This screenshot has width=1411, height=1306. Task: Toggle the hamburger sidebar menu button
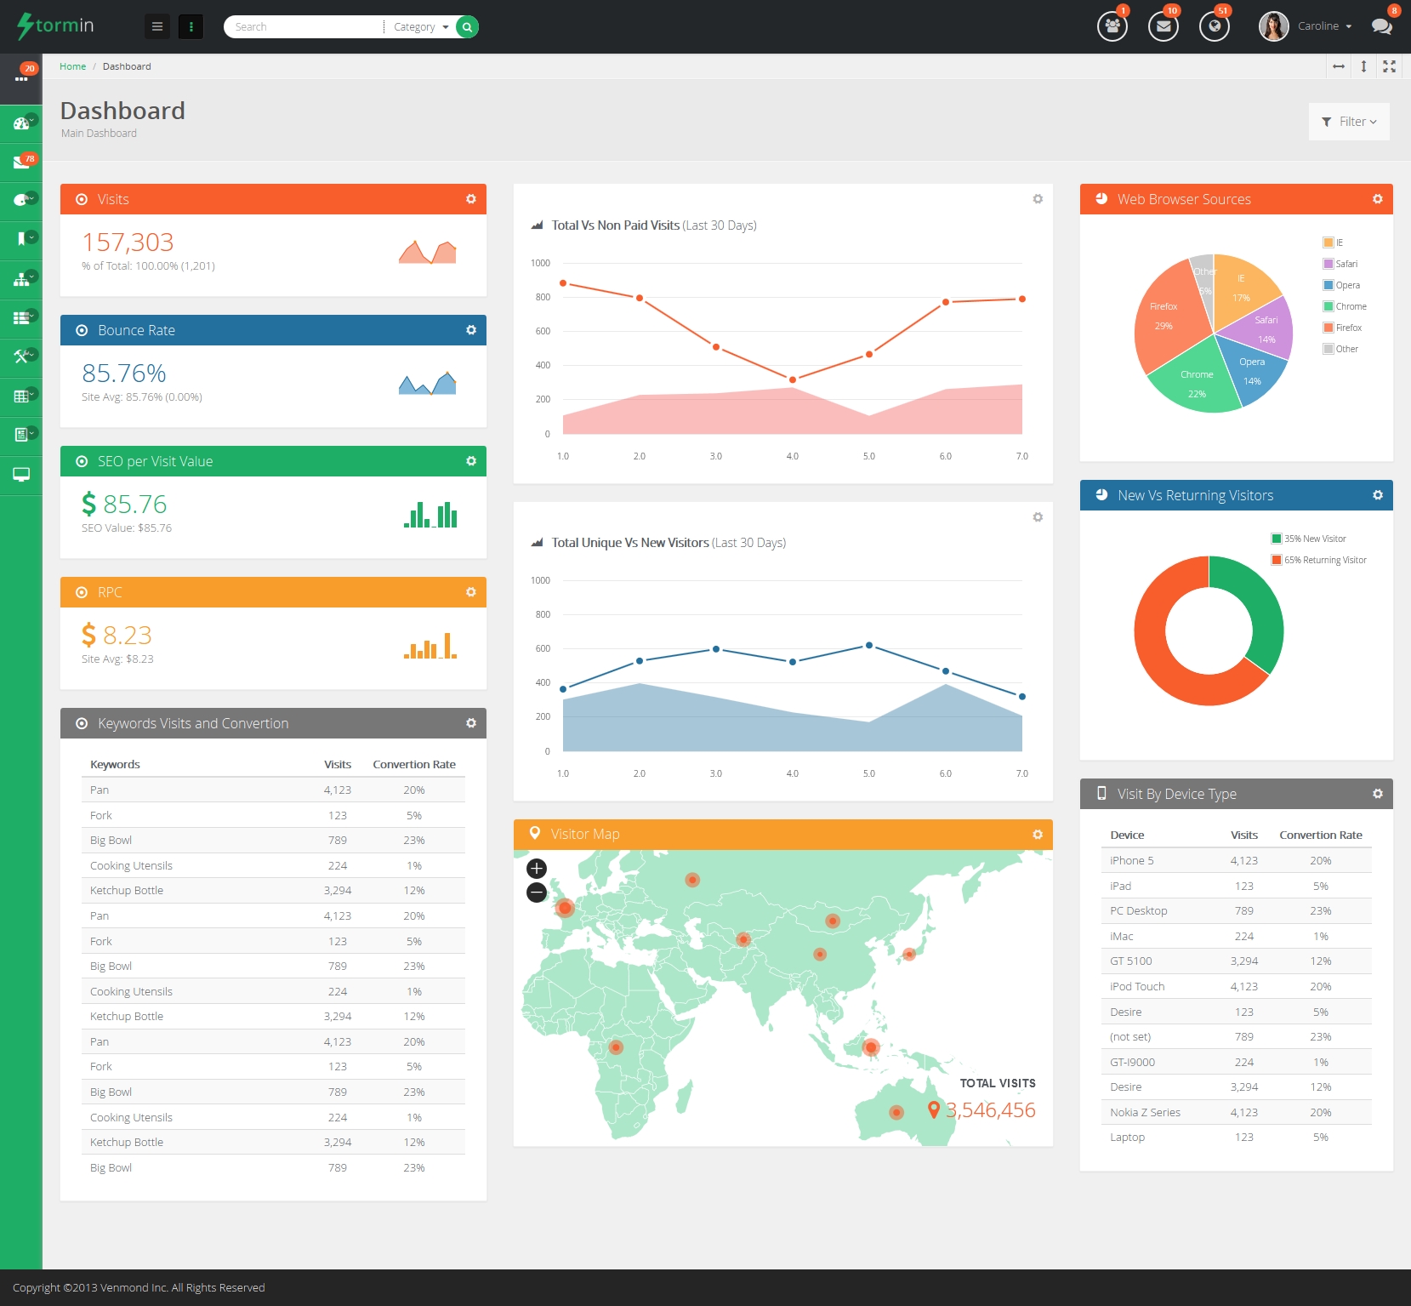[x=157, y=27]
